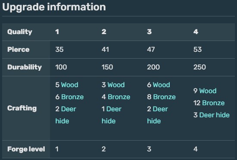
Task: Click the Forge level row header
Action: 26,149
